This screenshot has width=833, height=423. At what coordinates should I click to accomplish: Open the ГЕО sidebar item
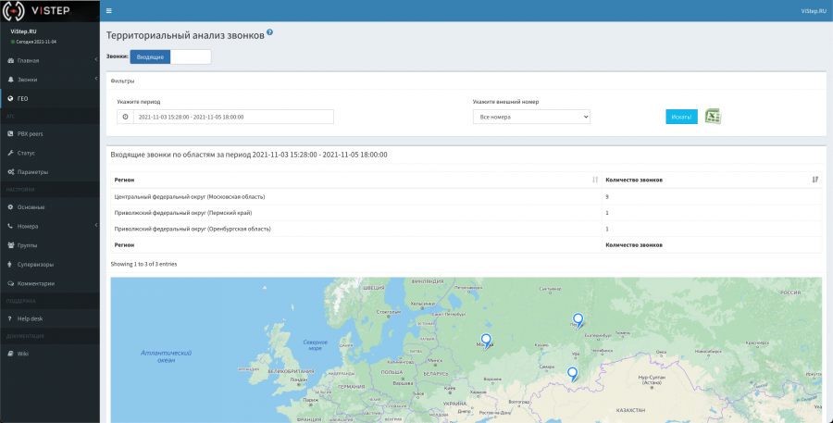[23, 97]
